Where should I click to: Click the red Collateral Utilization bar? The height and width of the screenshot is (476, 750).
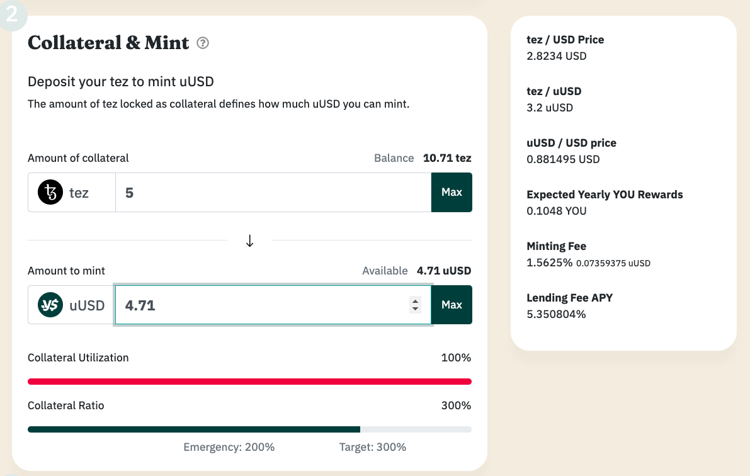coord(249,382)
